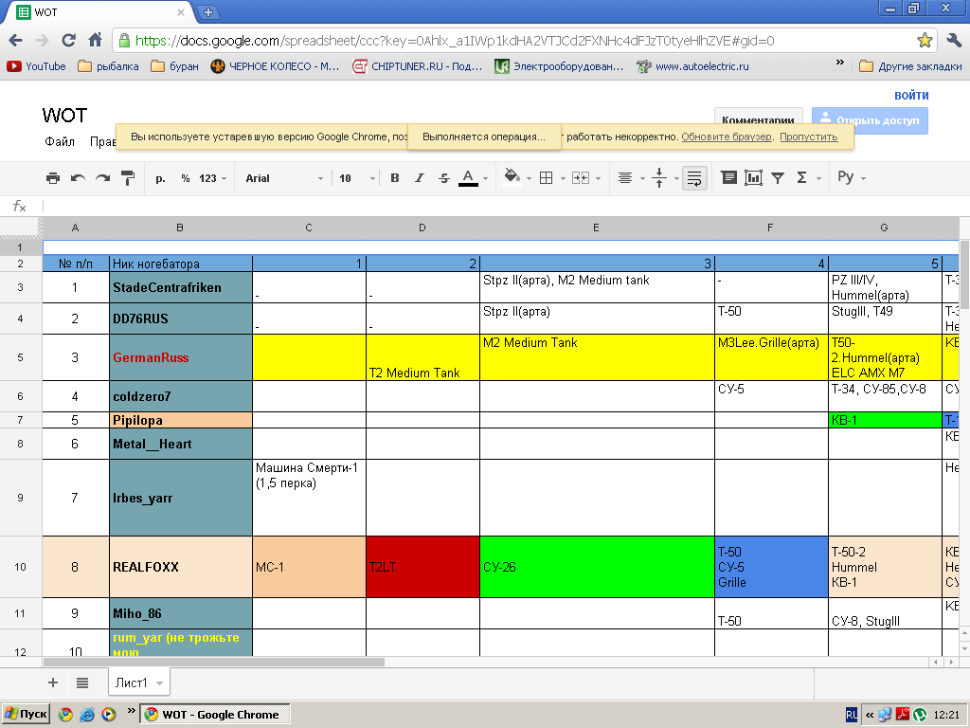Select the Лист1 sheet tab
Screen dimensions: 970x728
131,682
